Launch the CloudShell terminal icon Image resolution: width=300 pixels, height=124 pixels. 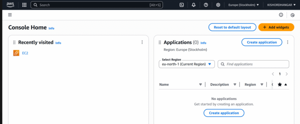pos(182,5)
